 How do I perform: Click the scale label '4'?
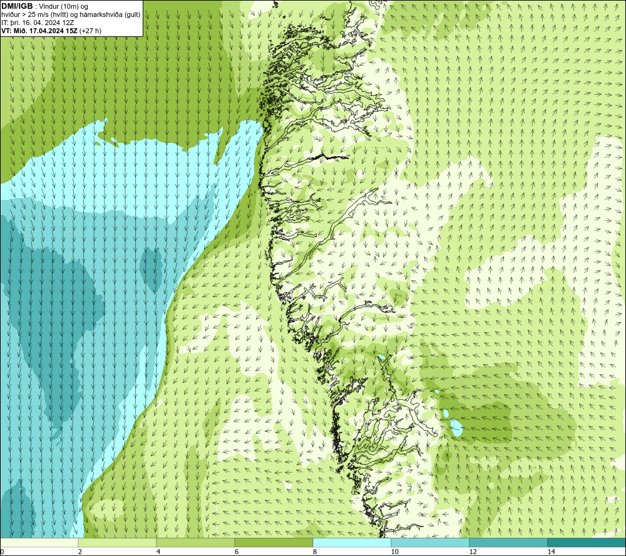158,552
